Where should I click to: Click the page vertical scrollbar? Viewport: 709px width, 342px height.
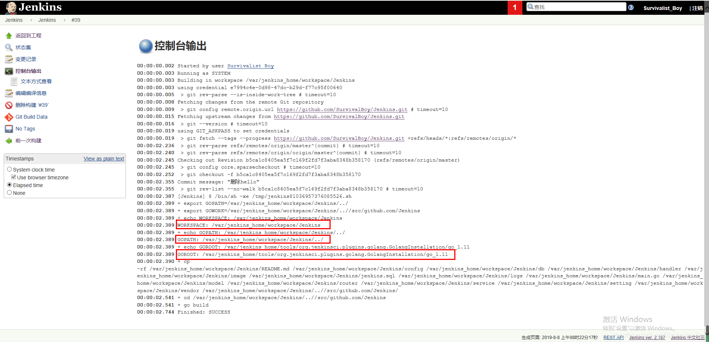click(x=706, y=170)
